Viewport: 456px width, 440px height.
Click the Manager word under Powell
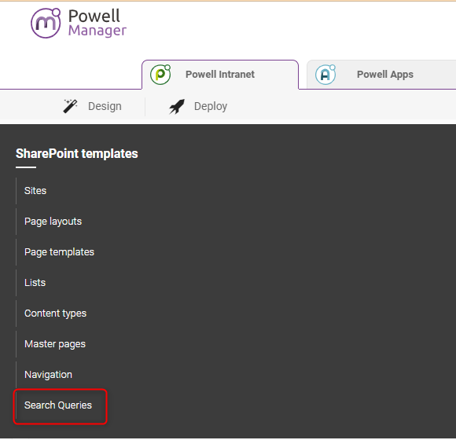(x=97, y=31)
